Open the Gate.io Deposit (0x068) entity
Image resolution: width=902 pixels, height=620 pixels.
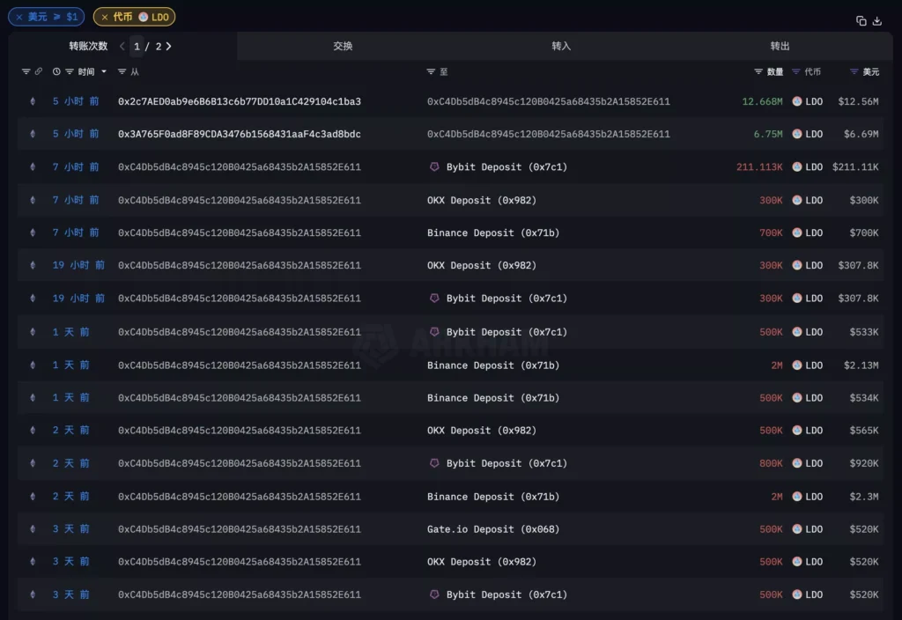coord(493,529)
